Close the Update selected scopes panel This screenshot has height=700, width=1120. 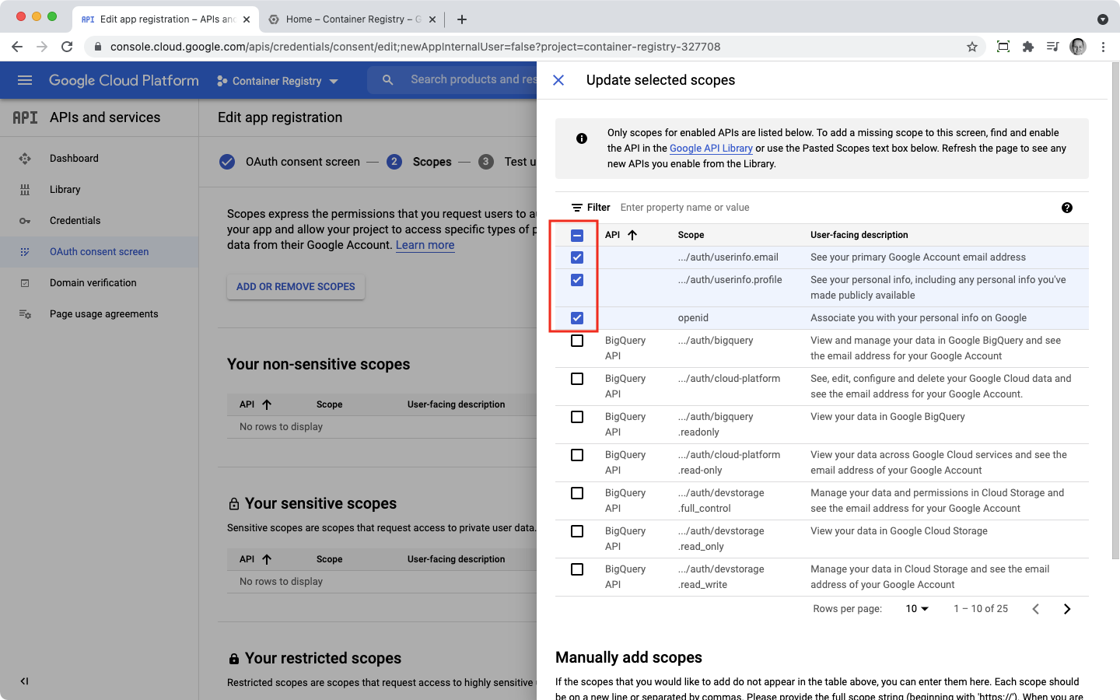[558, 80]
